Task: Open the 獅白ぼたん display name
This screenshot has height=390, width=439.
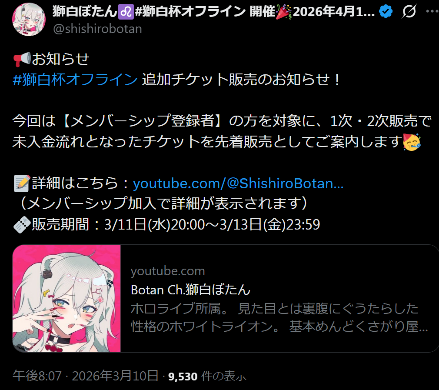Action: (85, 11)
